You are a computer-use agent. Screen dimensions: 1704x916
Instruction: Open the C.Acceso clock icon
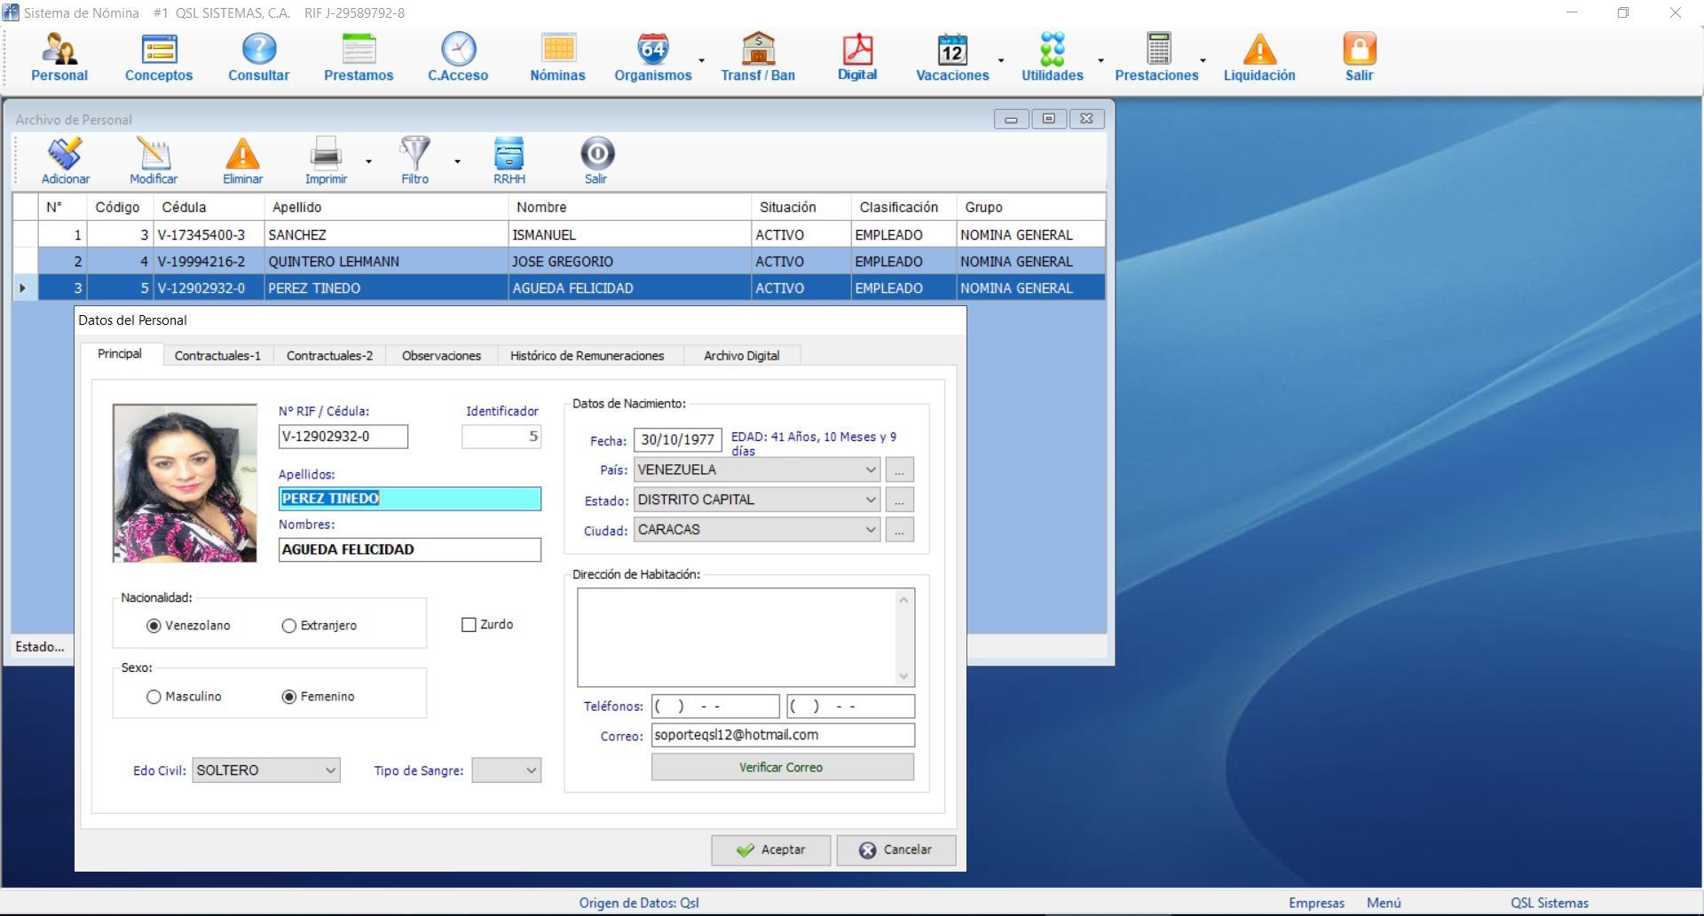tap(458, 58)
